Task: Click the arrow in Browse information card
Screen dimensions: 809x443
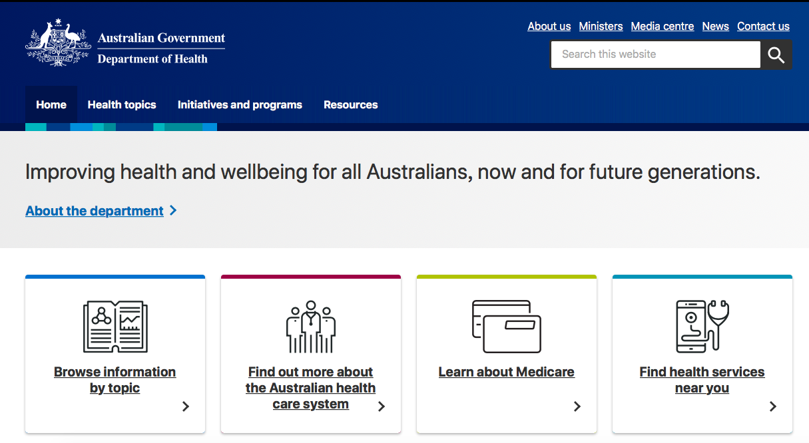Action: [x=186, y=406]
